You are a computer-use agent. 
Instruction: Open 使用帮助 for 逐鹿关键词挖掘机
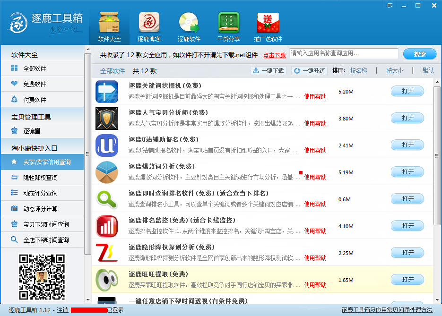315,97
